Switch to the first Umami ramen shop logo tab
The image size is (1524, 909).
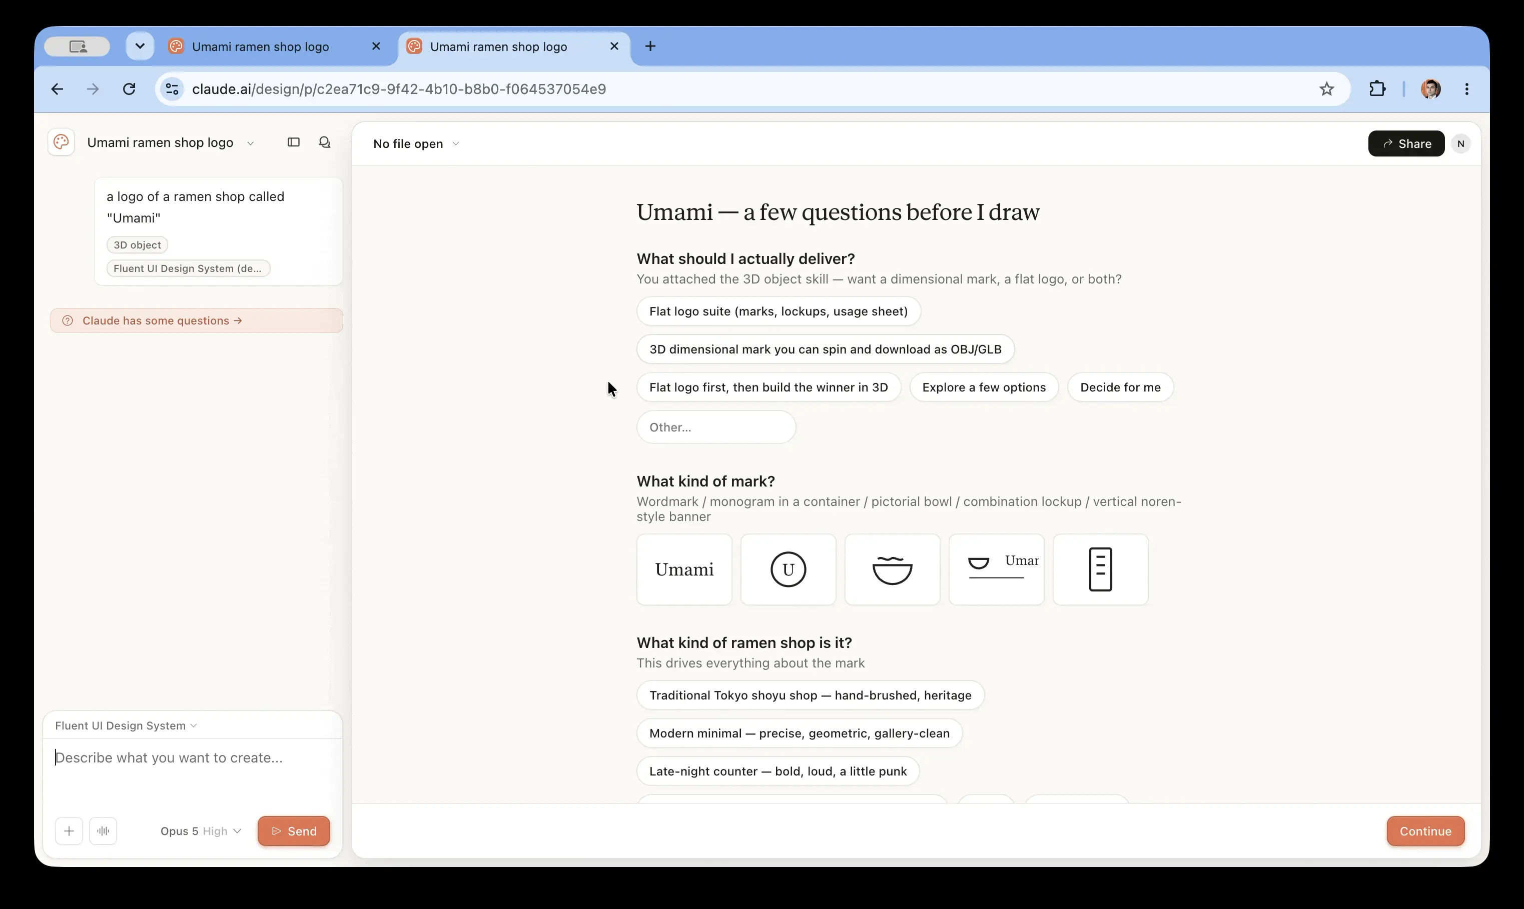(x=275, y=46)
